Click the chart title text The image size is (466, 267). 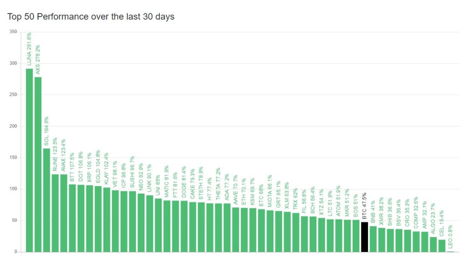[x=91, y=16]
